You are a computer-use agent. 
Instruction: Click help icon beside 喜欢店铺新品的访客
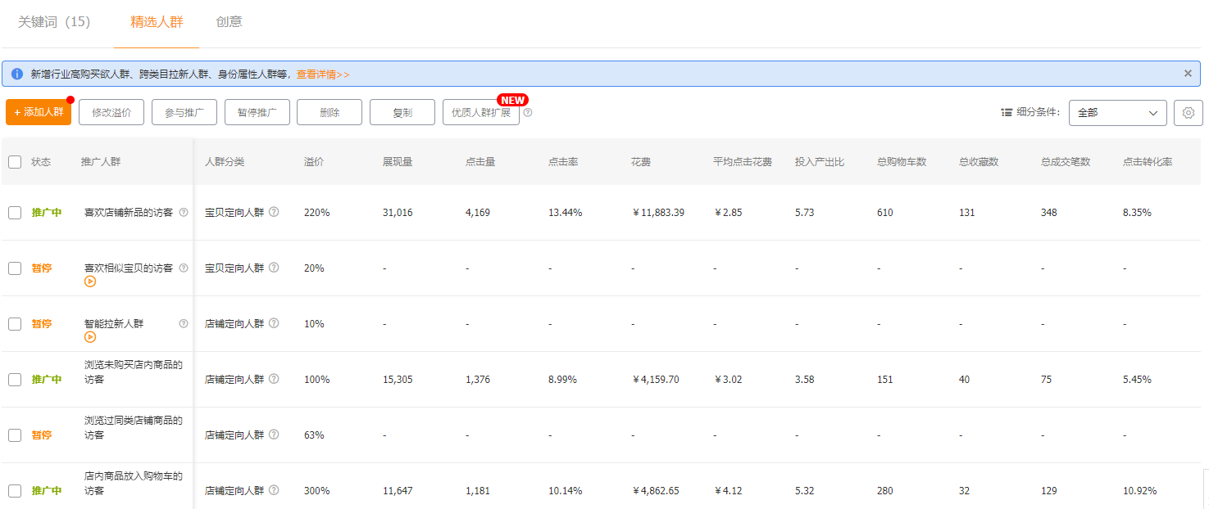(x=184, y=213)
